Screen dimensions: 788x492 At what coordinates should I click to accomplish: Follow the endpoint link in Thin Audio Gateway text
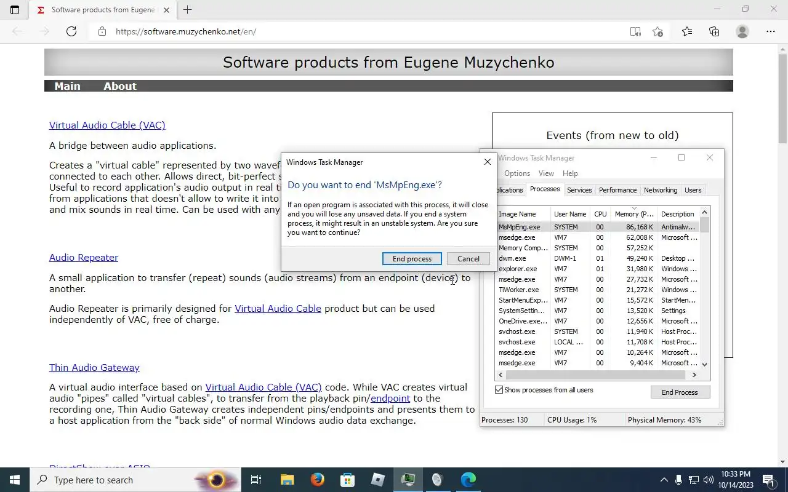coord(390,399)
